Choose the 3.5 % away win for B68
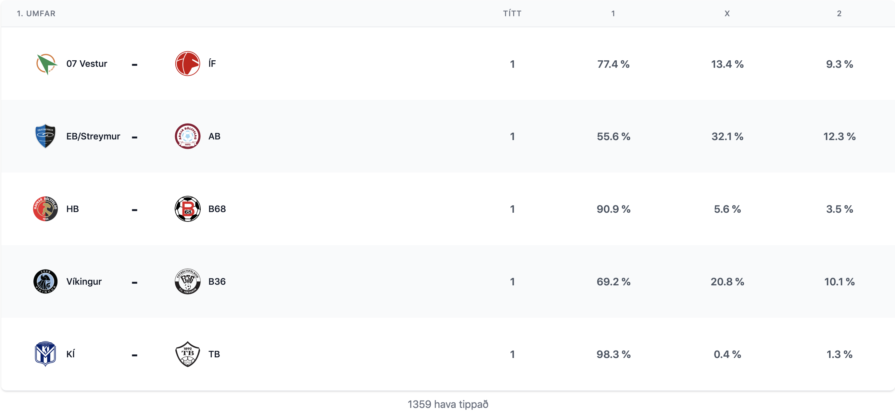 pos(839,209)
